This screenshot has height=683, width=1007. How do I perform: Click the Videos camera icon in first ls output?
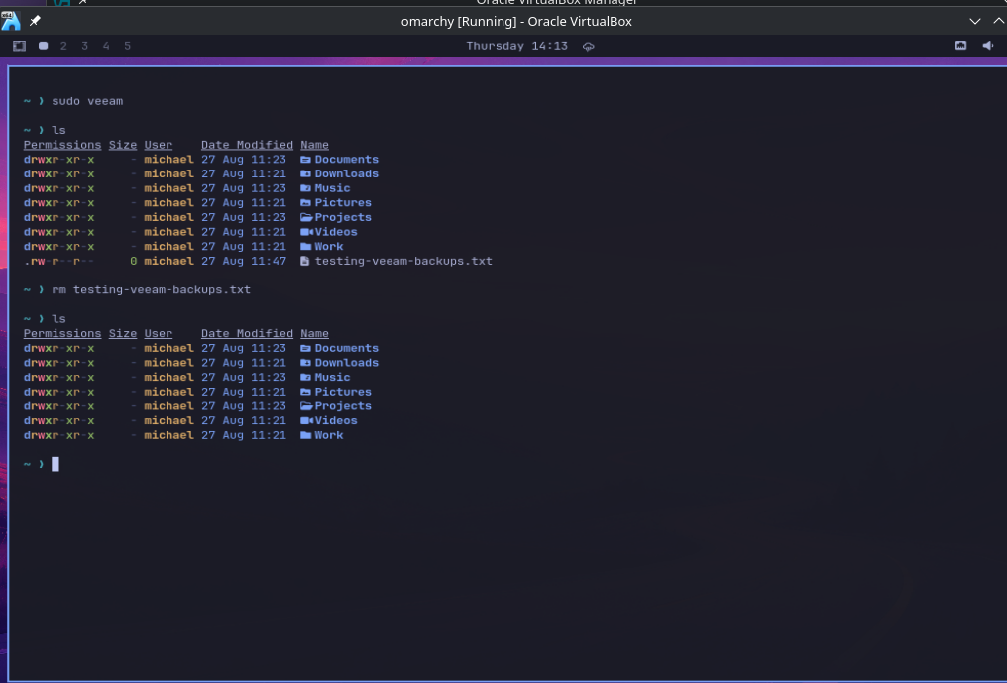click(x=306, y=232)
